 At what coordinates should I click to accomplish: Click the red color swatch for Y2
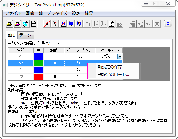tap(38, 77)
